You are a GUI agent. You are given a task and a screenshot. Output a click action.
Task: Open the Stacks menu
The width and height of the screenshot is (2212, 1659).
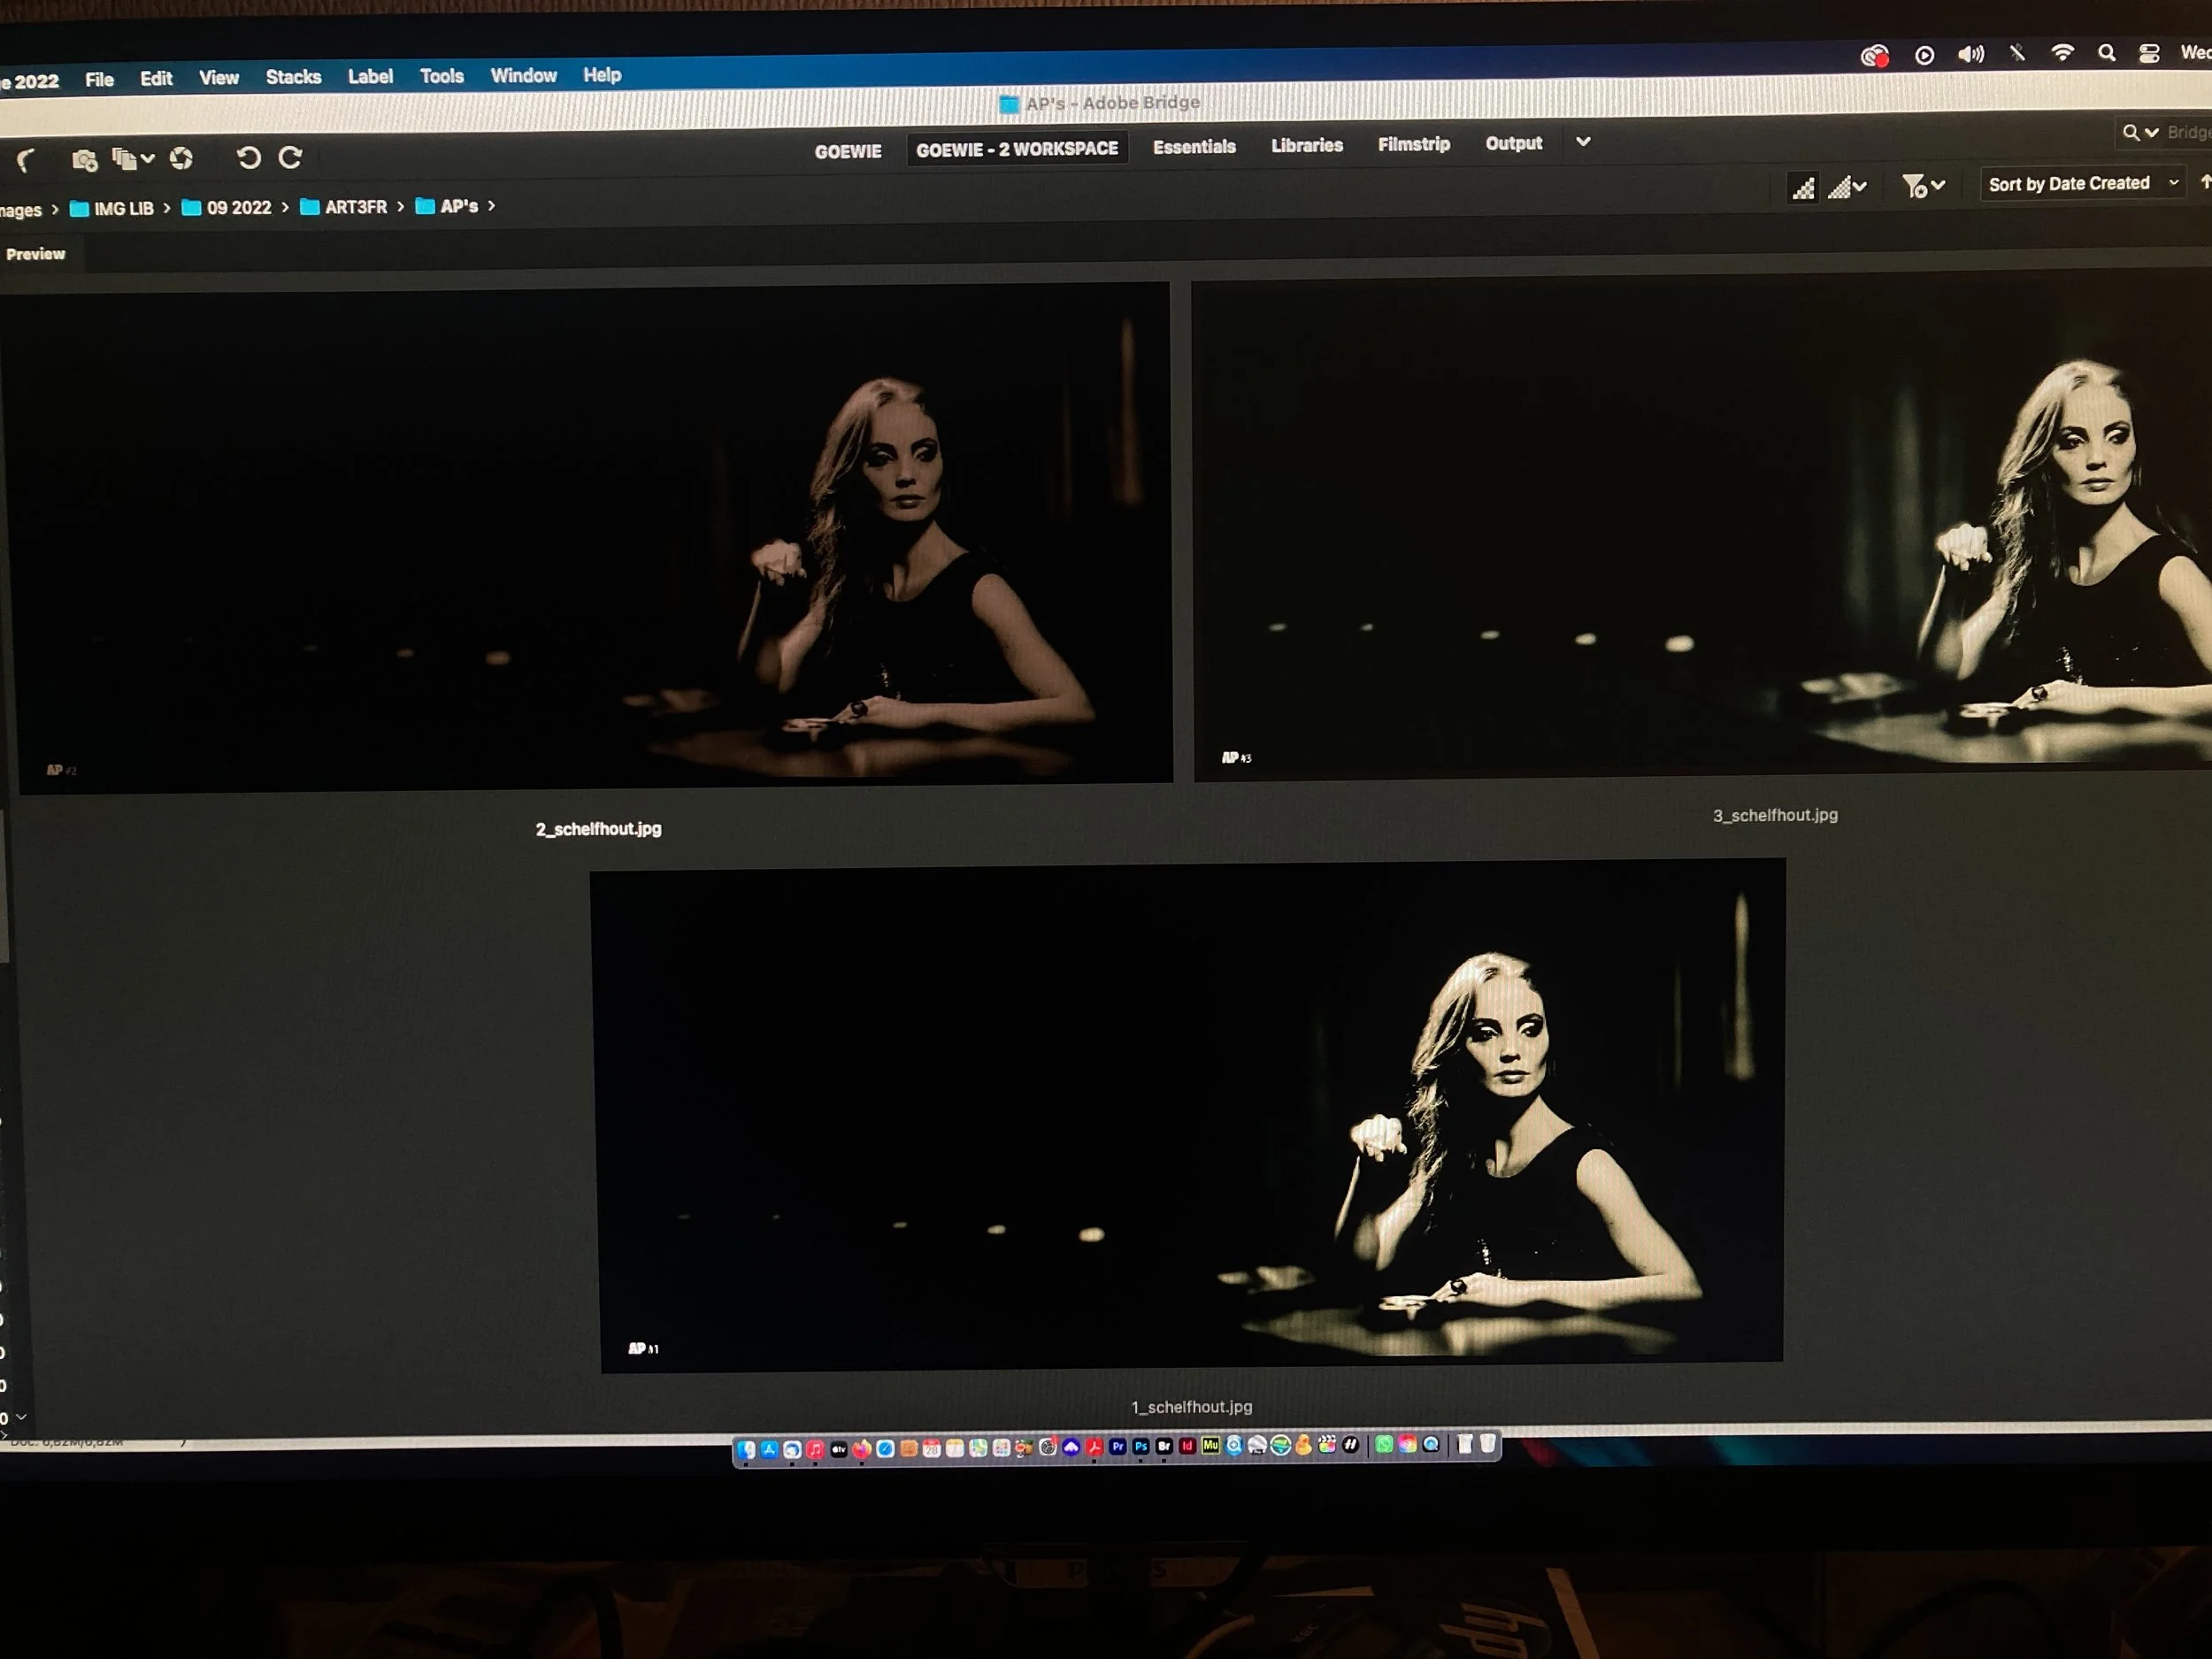pos(293,77)
